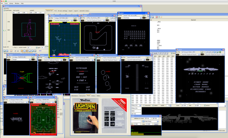The height and width of the screenshot is (138, 228).
Task: Click the first icon in vectorlist editor toolbar
Action: (4, 51)
